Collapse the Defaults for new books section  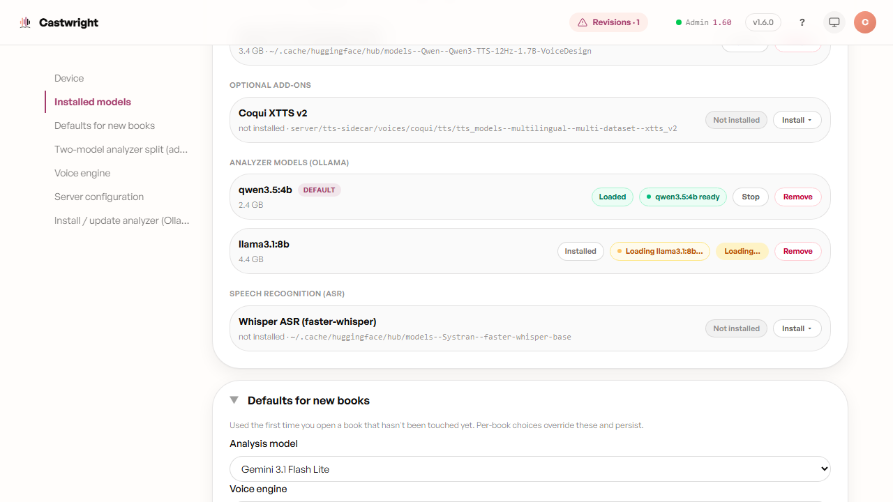(234, 400)
